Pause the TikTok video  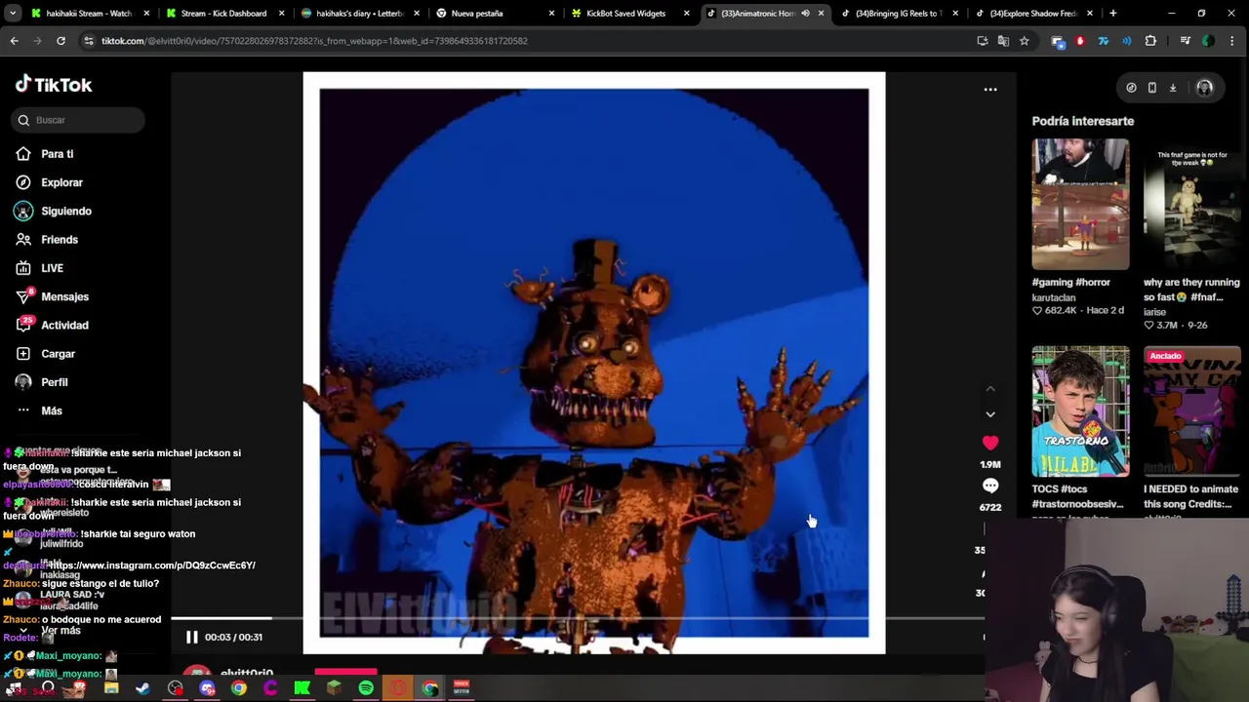point(191,637)
